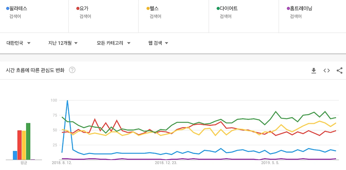Expand the 웹 검색 search type dropdown
The height and width of the screenshot is (170, 346).
(x=158, y=43)
